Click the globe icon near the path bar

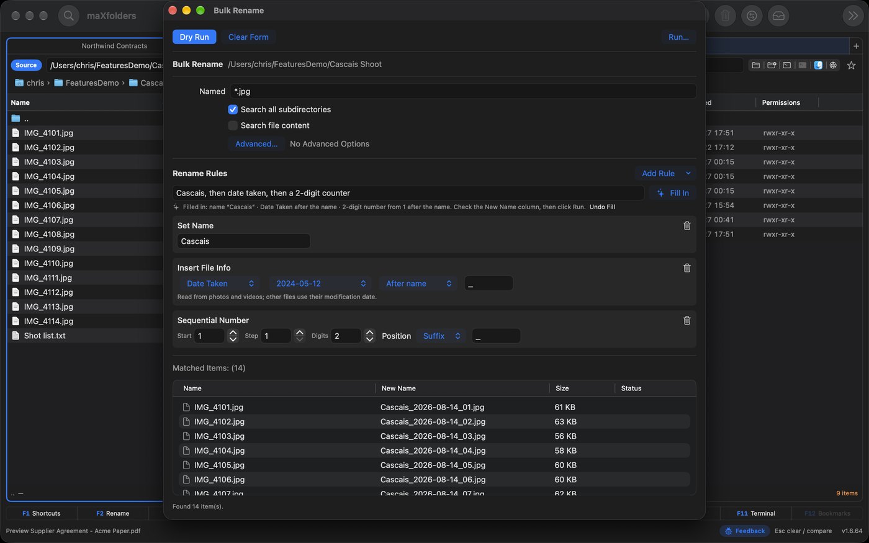point(833,65)
